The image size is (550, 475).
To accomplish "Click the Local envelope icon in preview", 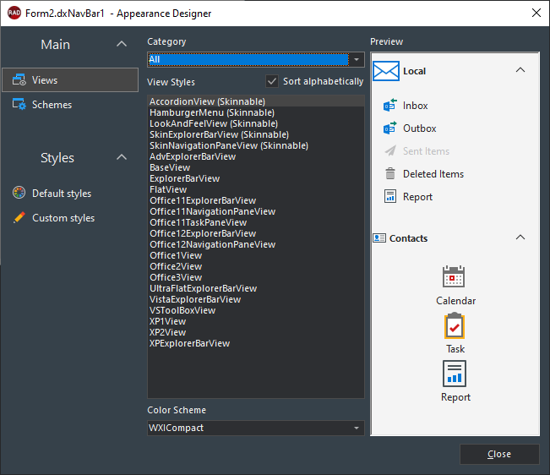I will tap(386, 71).
